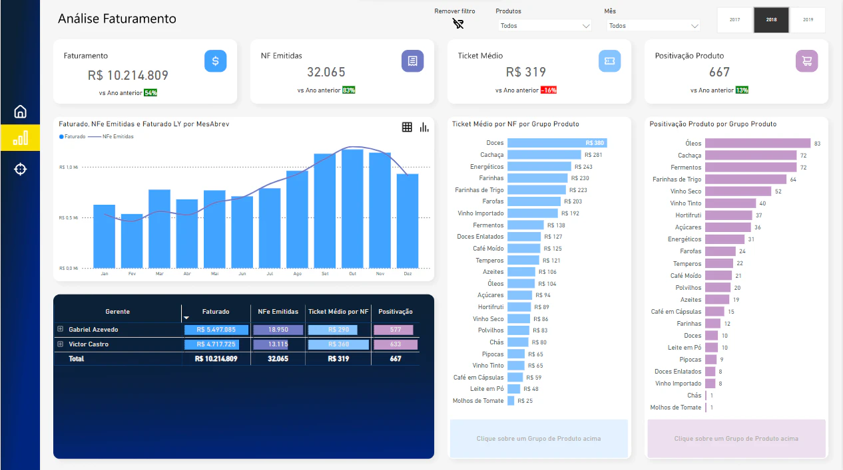The image size is (843, 470).
Task: Select the bar chart analysis sidebar icon
Action: coord(20,138)
